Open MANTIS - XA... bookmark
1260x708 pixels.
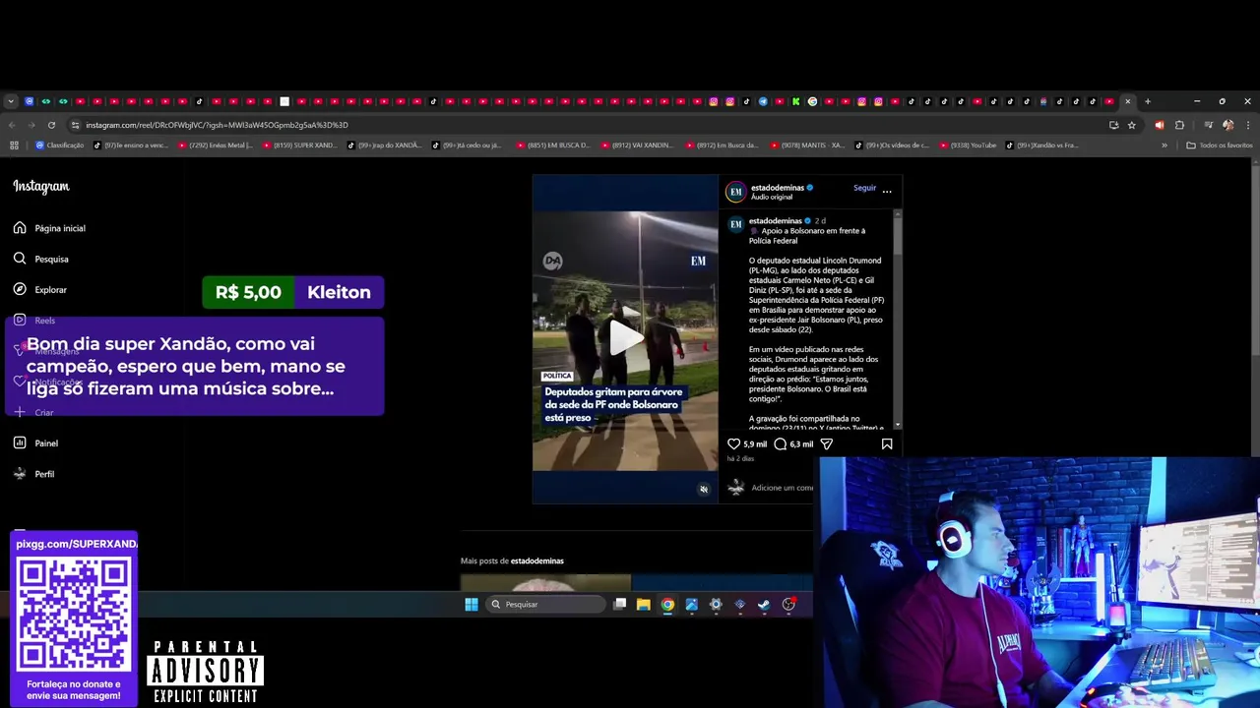coord(807,146)
